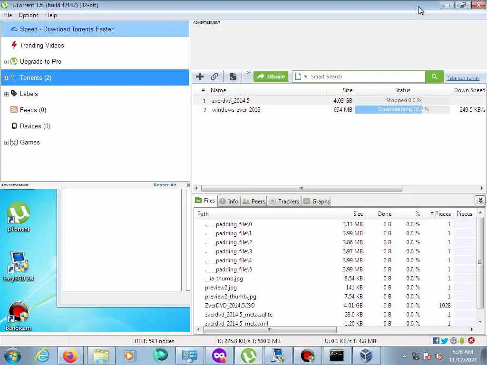Click the red network error status icon
Screen dimensions: 487x365
pos(471,340)
